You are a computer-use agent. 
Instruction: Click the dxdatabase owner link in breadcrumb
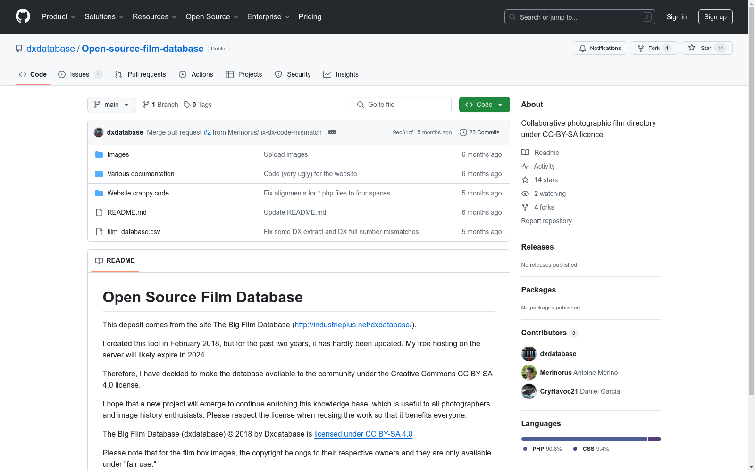coord(50,49)
